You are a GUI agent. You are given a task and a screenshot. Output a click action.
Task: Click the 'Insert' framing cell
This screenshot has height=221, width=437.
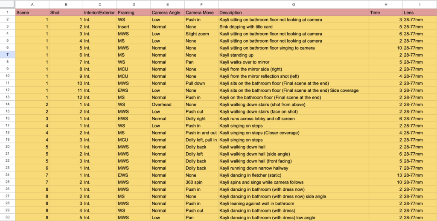click(x=134, y=27)
